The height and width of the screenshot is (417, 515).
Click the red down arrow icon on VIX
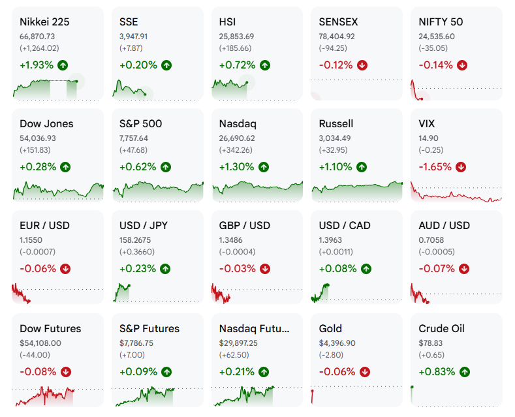tap(461, 167)
